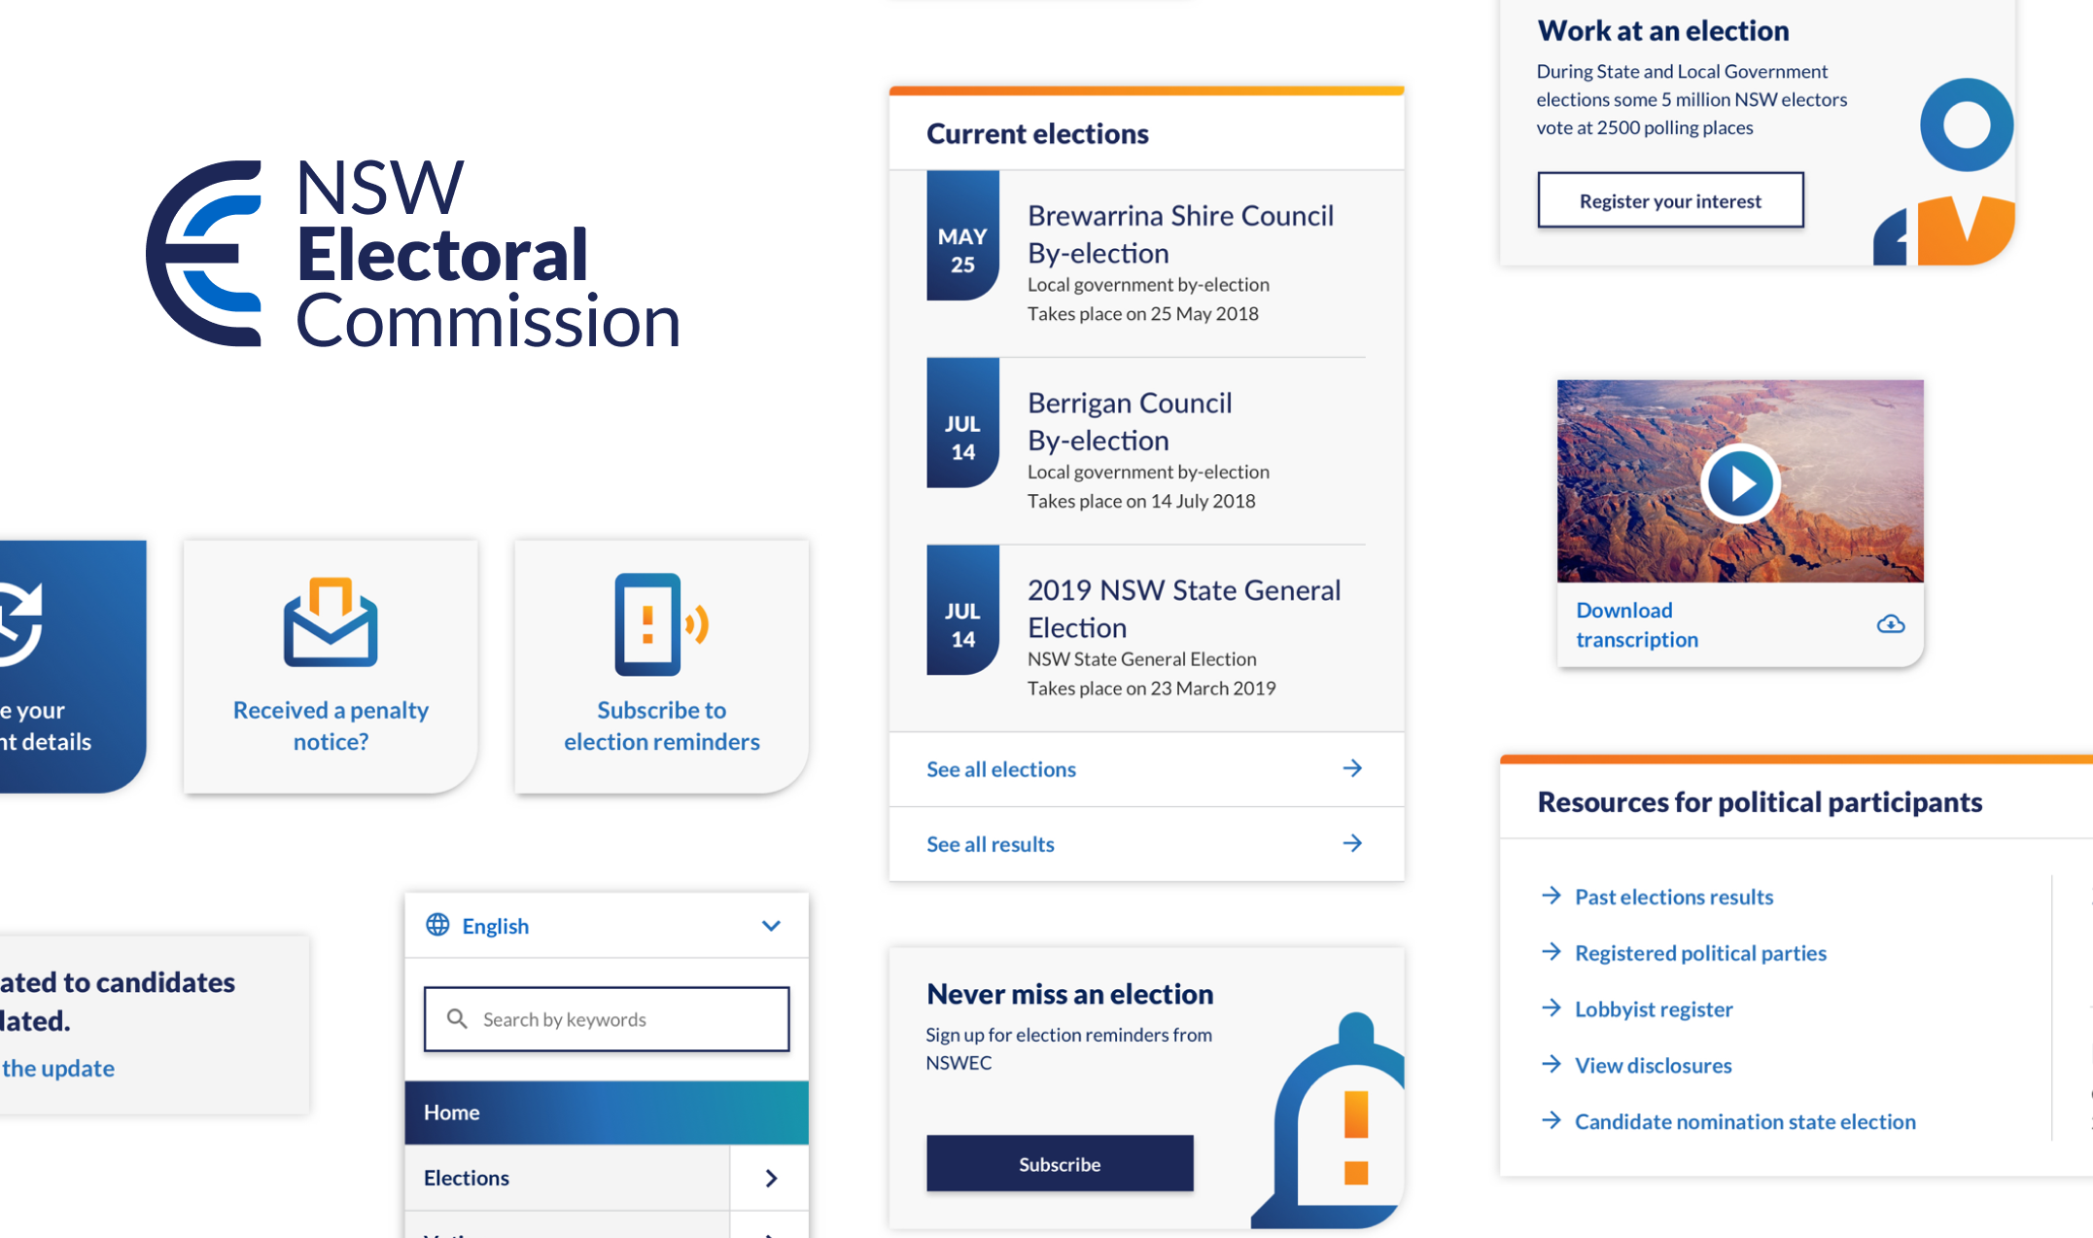Open Registered political parties link
This screenshot has width=2093, height=1238.
point(1700,953)
